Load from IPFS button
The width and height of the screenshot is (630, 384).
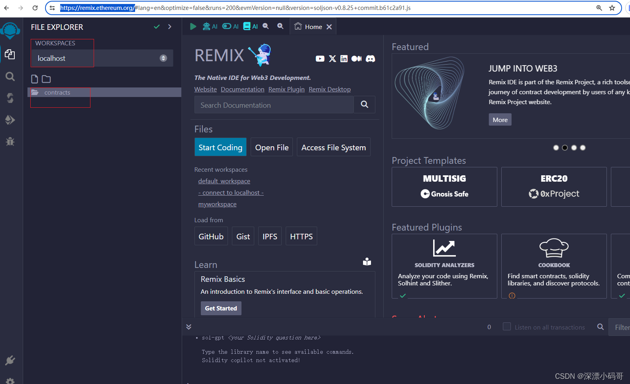(270, 236)
